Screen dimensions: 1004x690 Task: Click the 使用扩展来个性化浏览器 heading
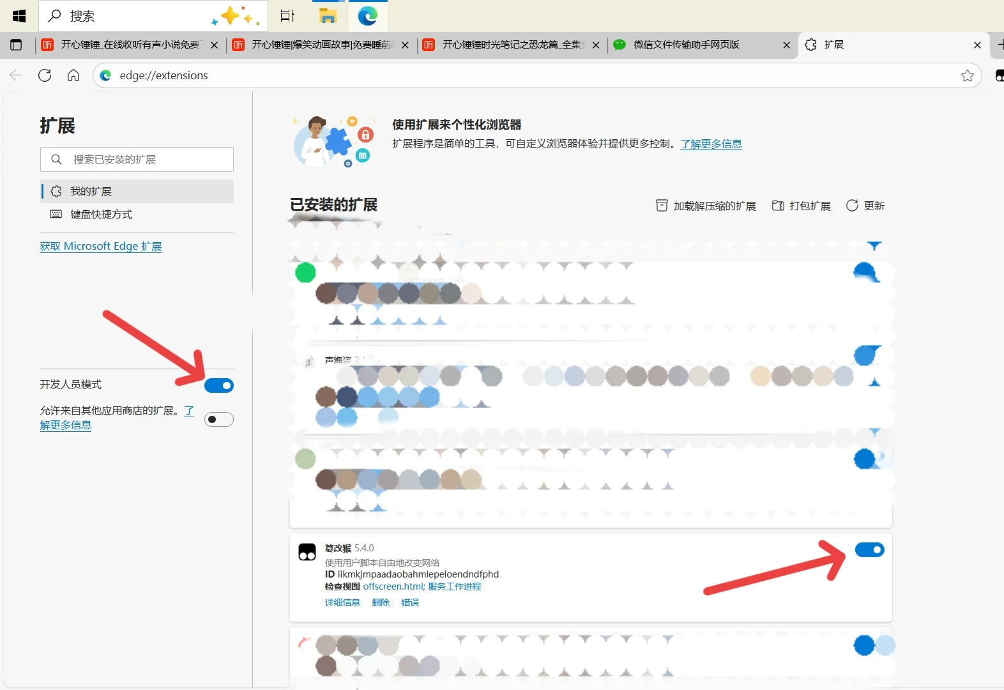457,125
